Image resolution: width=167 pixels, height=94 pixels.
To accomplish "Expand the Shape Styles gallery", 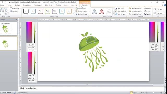I will [x=74, y=14].
